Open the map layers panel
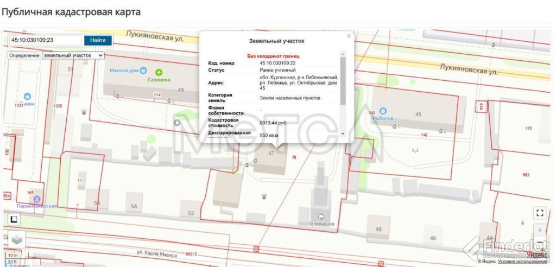Screen dimensions: 556x267 click(x=17, y=239)
